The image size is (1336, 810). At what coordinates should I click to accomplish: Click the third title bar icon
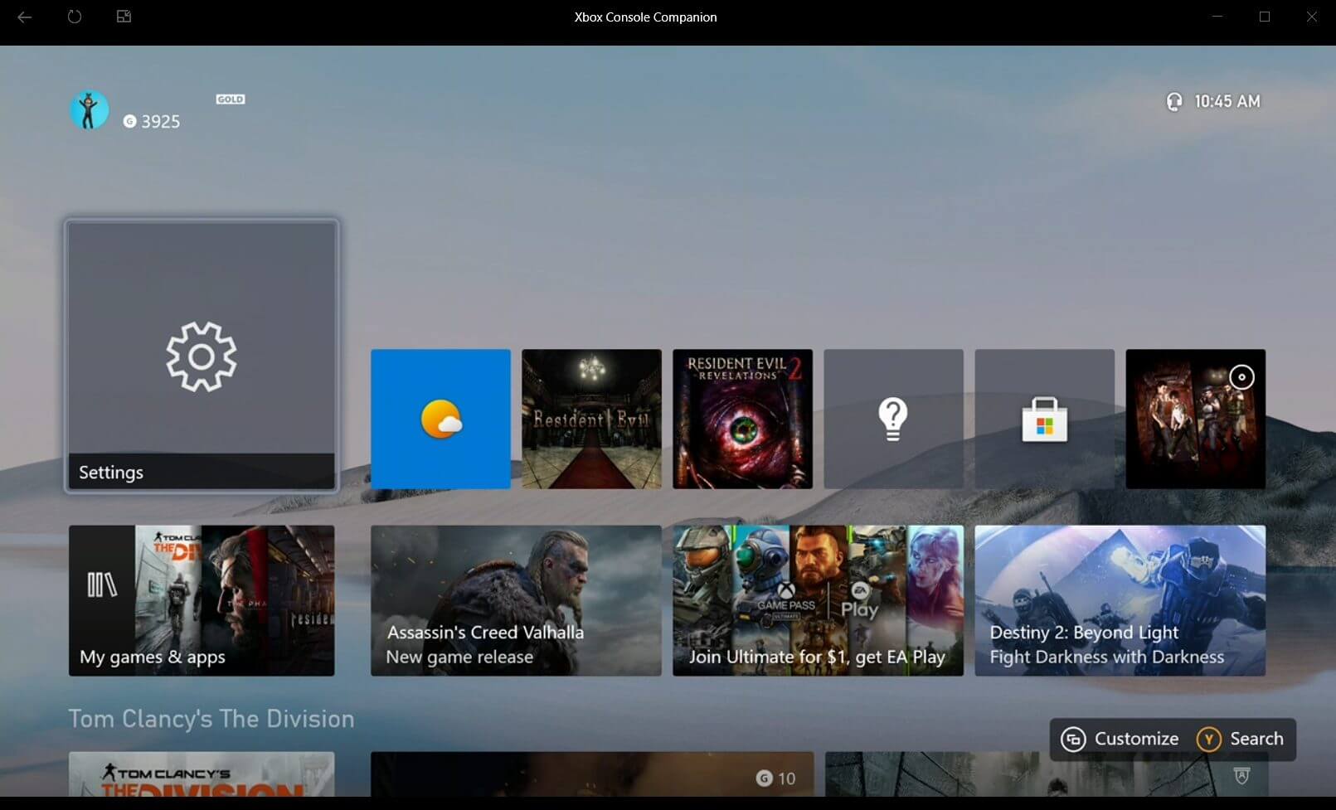click(124, 17)
